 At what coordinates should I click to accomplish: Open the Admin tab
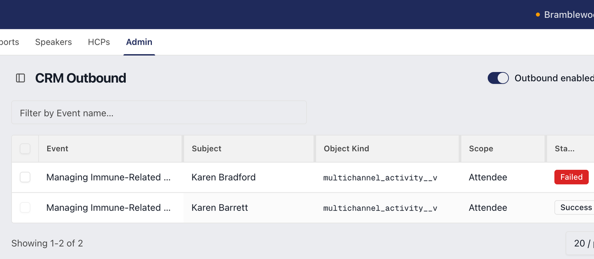(139, 42)
